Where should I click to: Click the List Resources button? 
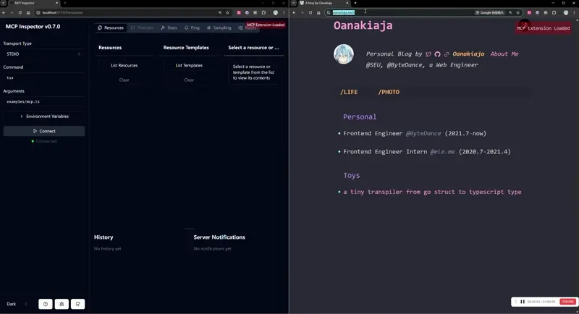point(124,65)
